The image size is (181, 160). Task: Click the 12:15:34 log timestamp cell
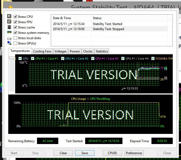click(x=69, y=24)
